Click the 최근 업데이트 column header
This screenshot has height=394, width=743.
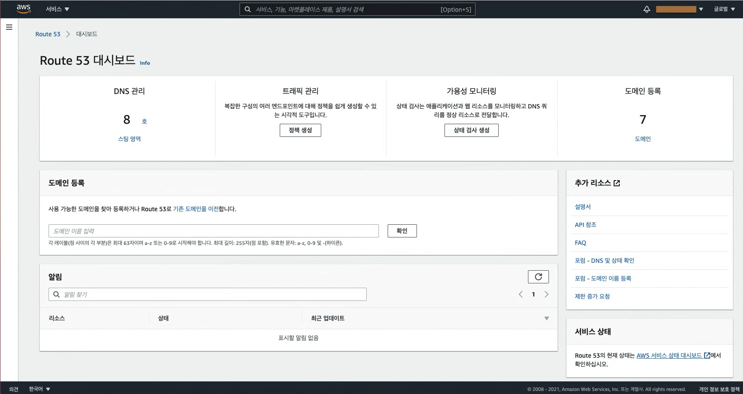(328, 318)
